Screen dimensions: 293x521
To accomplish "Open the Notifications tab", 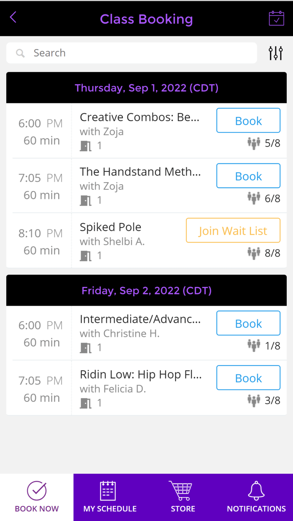I will coord(256,497).
